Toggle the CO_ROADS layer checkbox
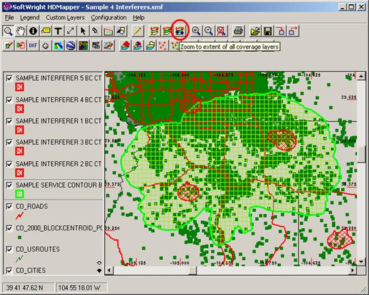 [9, 207]
